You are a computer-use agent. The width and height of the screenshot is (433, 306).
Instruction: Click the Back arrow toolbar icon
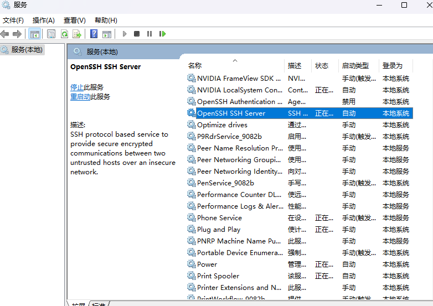(x=4, y=34)
